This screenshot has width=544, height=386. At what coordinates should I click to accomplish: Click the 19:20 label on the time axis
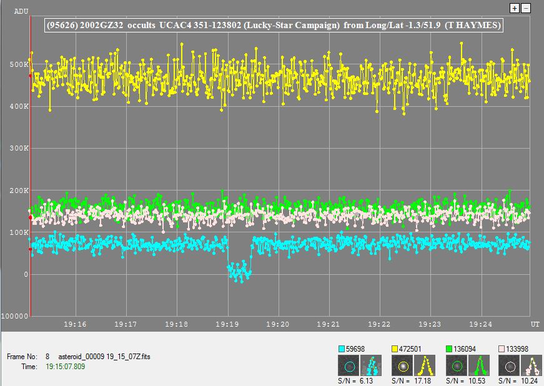pos(277,325)
